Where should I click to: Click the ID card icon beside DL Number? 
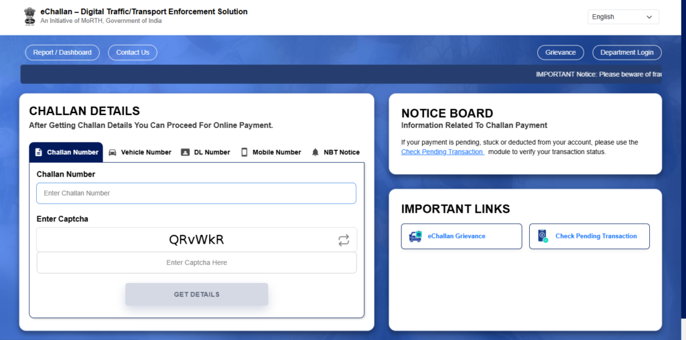pos(185,152)
